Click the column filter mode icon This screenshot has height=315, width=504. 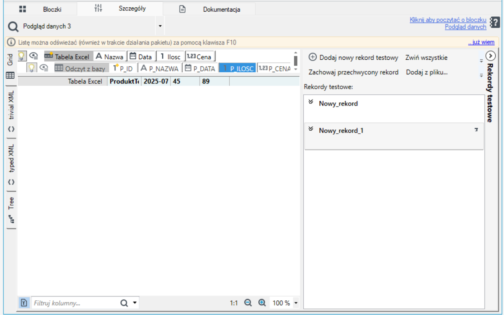(24, 303)
